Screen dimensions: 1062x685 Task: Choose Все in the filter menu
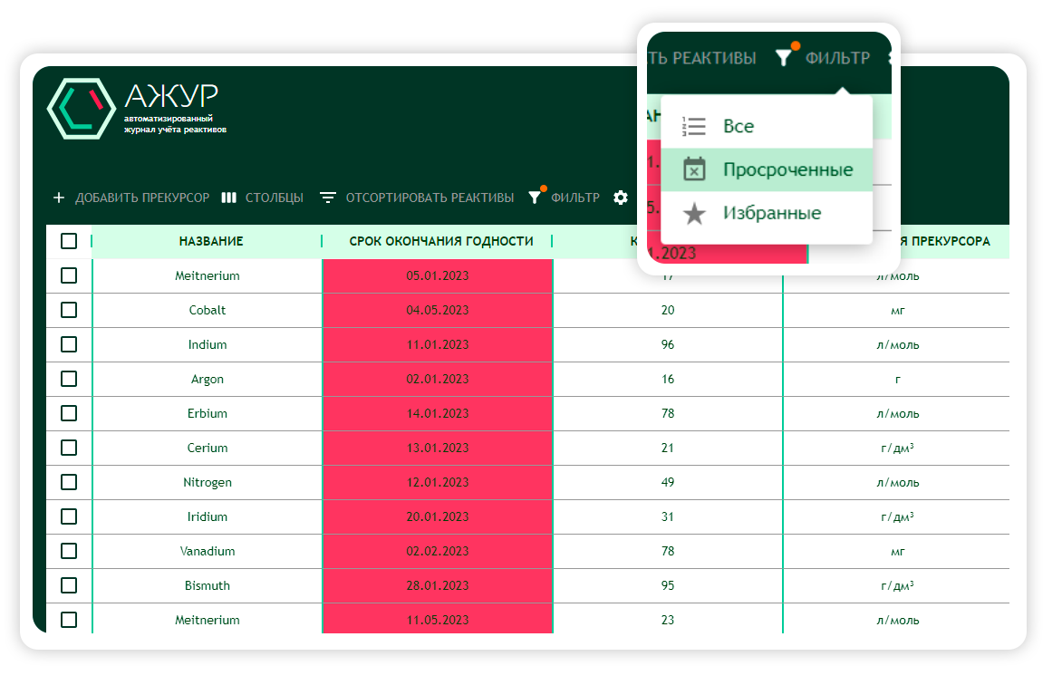(738, 126)
